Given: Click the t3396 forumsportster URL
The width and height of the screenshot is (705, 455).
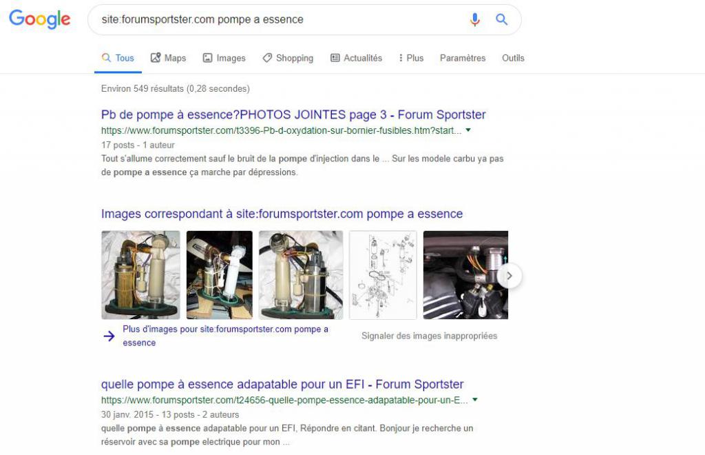Looking at the screenshot, I should tap(281, 130).
